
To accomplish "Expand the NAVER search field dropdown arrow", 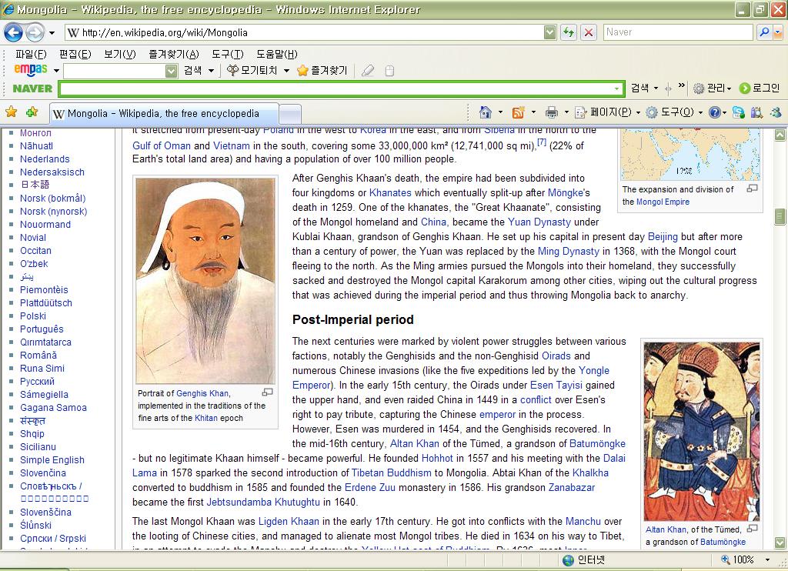I will point(617,89).
